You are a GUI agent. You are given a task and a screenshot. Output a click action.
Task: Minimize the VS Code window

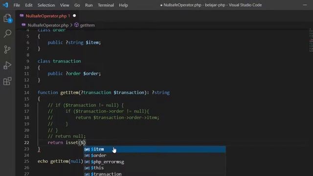[305, 5]
